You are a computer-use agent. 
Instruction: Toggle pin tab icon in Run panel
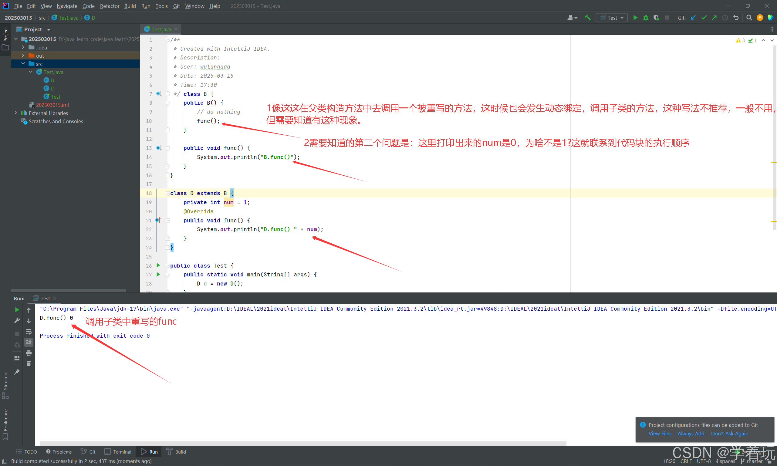(x=17, y=372)
